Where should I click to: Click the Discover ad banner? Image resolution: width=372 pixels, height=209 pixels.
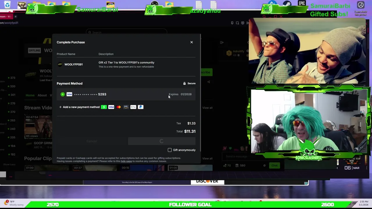(x=207, y=182)
